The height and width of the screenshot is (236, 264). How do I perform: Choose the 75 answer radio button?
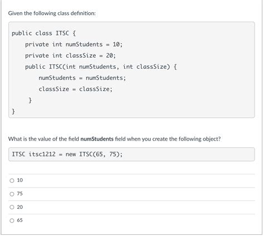pyautogui.click(x=12, y=194)
